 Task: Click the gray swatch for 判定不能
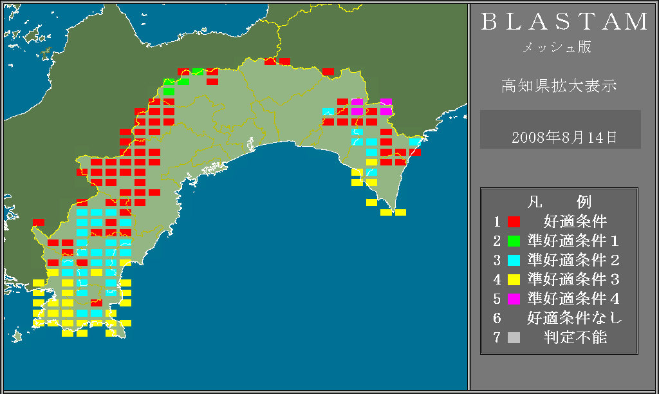click(x=514, y=337)
